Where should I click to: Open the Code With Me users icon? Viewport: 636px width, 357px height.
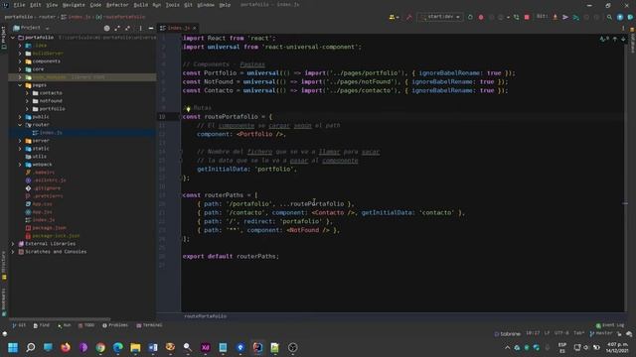click(394, 17)
